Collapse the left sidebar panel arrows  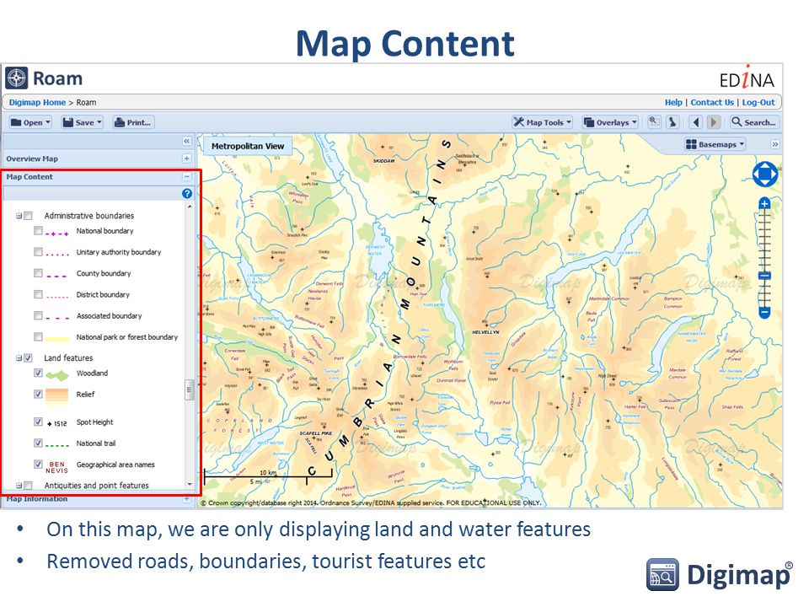tap(187, 141)
